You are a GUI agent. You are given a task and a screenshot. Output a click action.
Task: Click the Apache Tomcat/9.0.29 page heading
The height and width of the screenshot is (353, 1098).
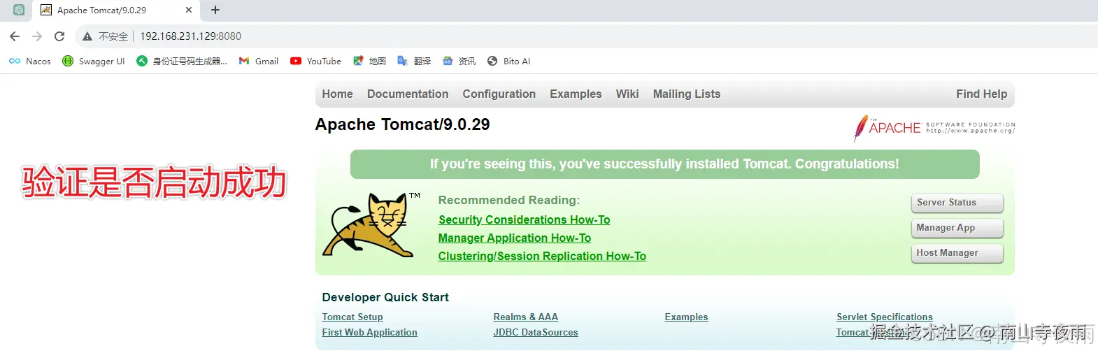(x=402, y=124)
